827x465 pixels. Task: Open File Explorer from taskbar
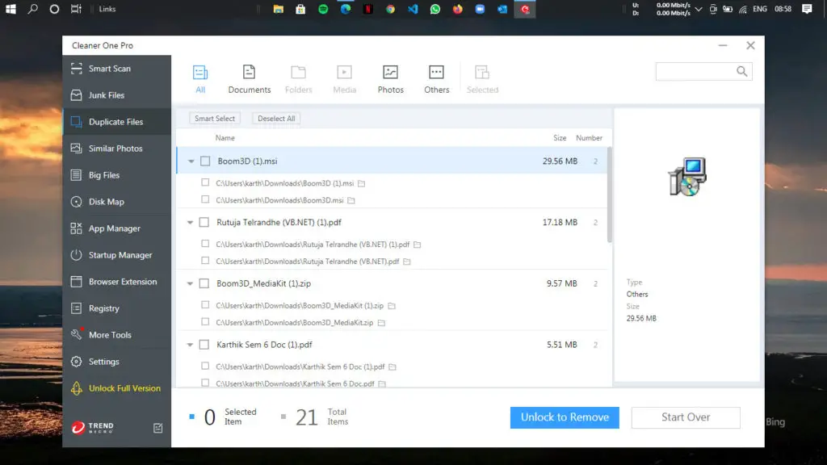click(x=278, y=9)
